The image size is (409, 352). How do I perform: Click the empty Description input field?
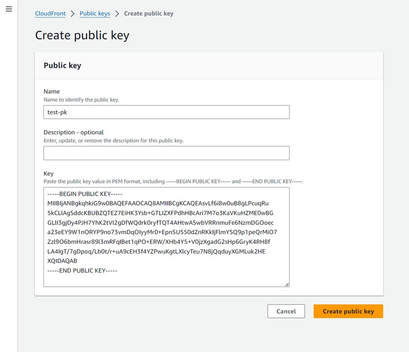[166, 153]
